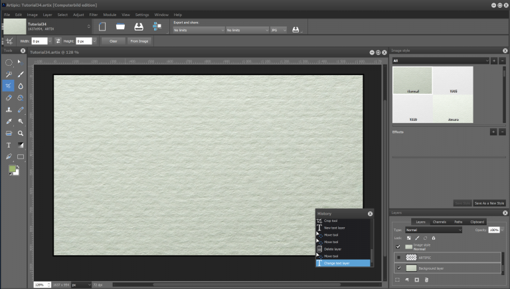510x289 pixels.
Task: Click the From Image button
Action: coord(139,41)
